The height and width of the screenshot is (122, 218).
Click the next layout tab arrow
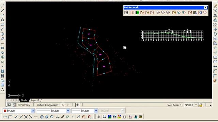point(14,100)
